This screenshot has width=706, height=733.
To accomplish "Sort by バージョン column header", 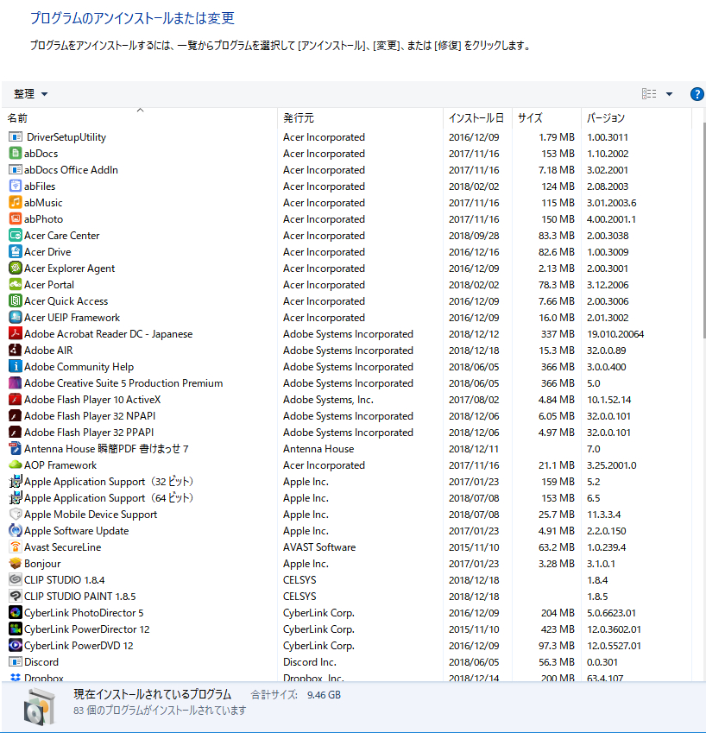I will [636, 117].
